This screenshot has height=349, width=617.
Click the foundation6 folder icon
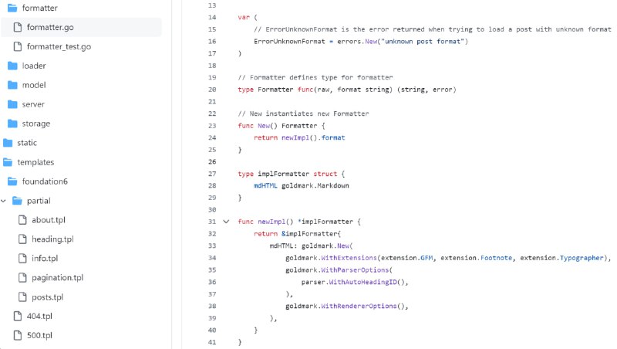pos(12,181)
